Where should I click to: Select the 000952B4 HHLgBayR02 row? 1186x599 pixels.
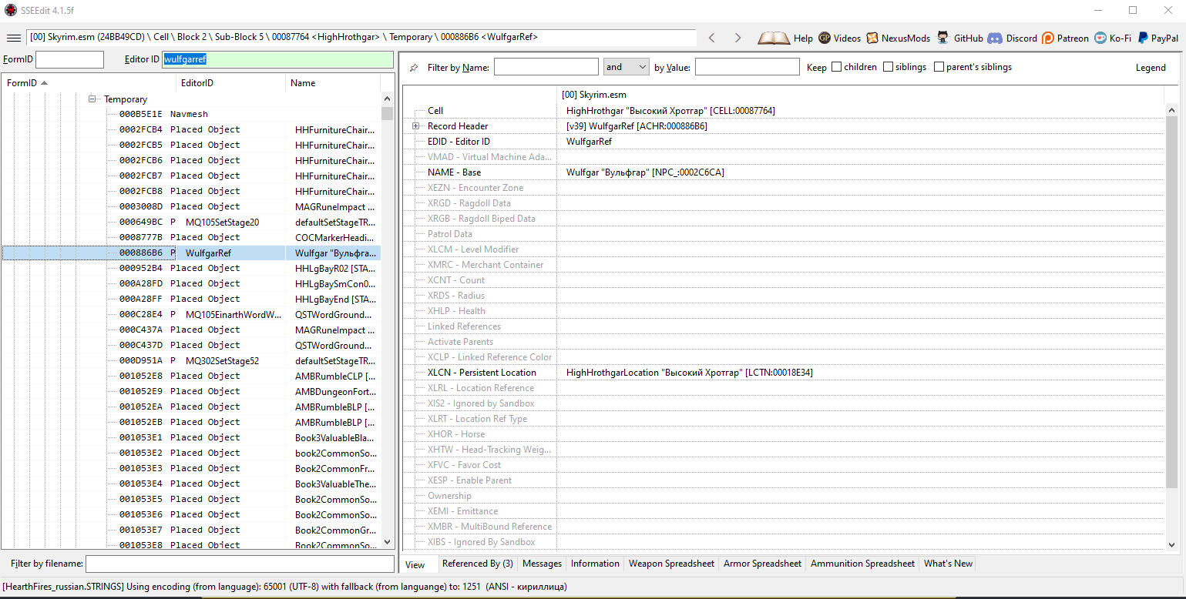pyautogui.click(x=192, y=268)
